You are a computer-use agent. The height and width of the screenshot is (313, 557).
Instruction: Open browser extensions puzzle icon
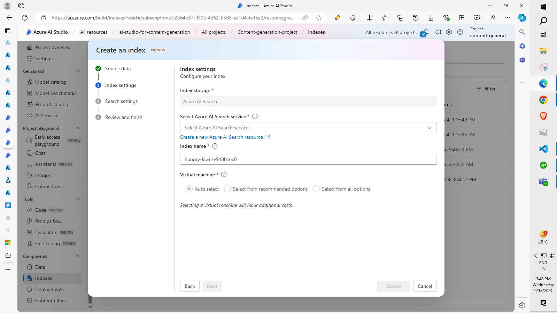[353, 18]
